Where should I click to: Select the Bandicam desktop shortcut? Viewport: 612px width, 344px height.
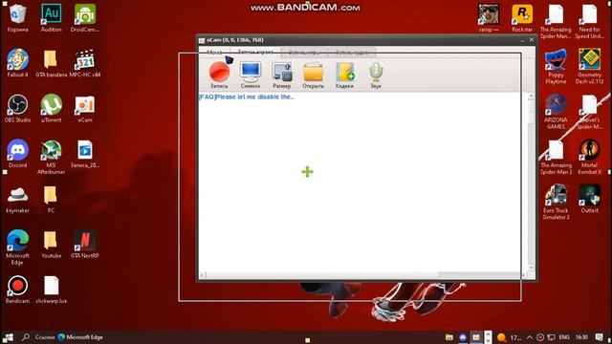17,290
